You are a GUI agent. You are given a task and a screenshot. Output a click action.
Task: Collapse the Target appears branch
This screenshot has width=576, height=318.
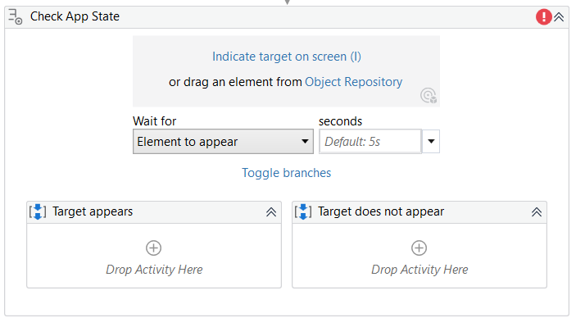point(271,211)
